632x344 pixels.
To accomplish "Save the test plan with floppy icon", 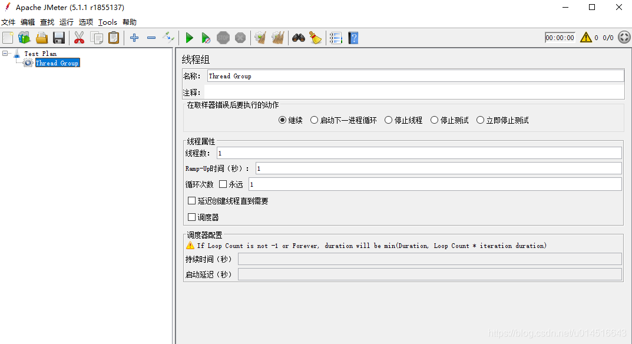I will tap(59, 38).
